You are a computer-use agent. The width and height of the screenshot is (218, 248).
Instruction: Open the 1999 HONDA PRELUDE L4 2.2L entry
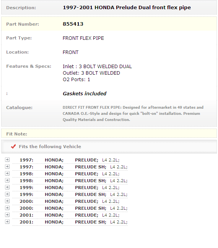point(66,188)
